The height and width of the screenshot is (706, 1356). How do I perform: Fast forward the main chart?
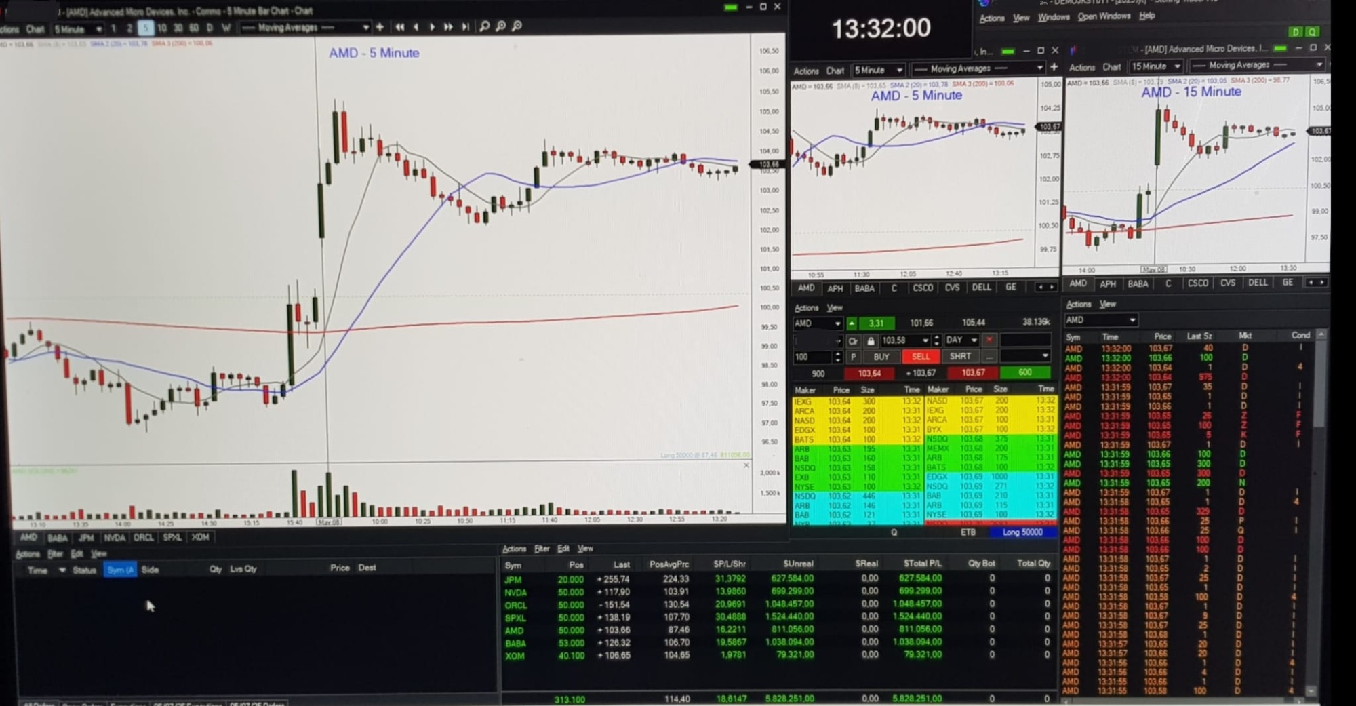click(448, 27)
